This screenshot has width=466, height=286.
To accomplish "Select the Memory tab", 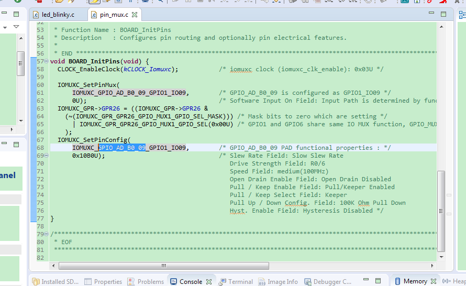I will coord(410,281).
